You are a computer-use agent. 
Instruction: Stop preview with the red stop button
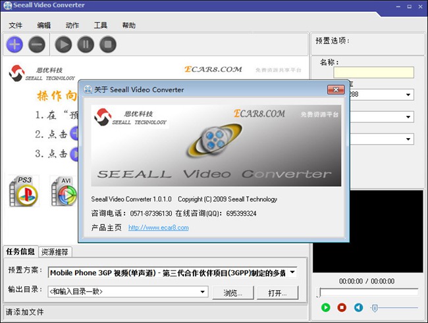pyautogui.click(x=342, y=307)
